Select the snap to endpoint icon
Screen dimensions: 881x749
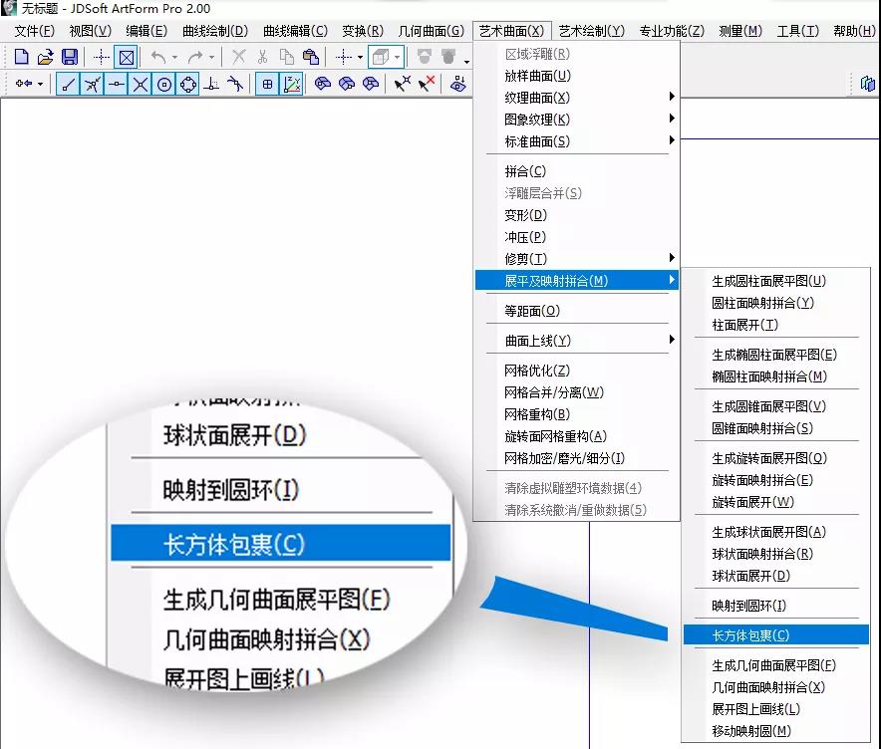click(69, 85)
